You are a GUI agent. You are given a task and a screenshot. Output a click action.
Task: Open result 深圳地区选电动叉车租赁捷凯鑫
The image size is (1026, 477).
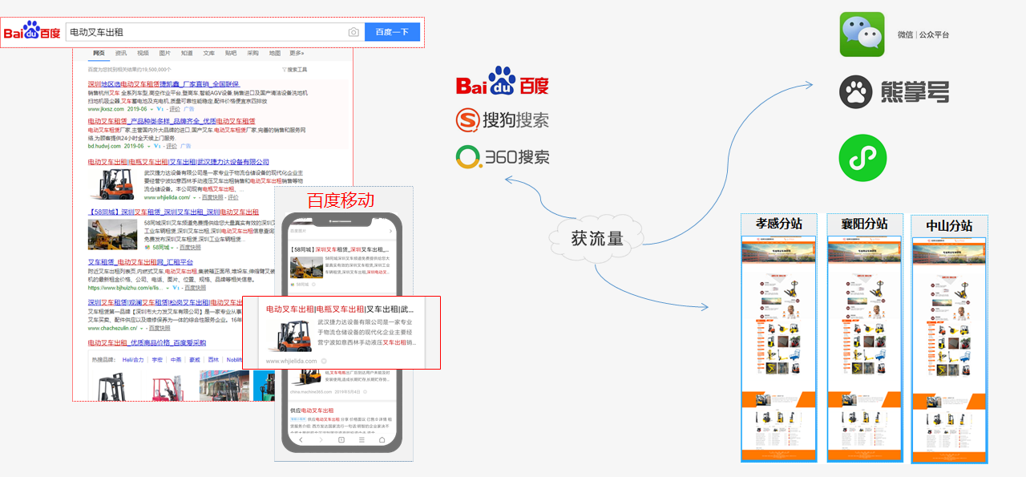pos(164,83)
